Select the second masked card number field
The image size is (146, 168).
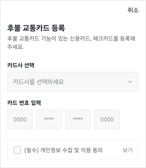(49, 119)
